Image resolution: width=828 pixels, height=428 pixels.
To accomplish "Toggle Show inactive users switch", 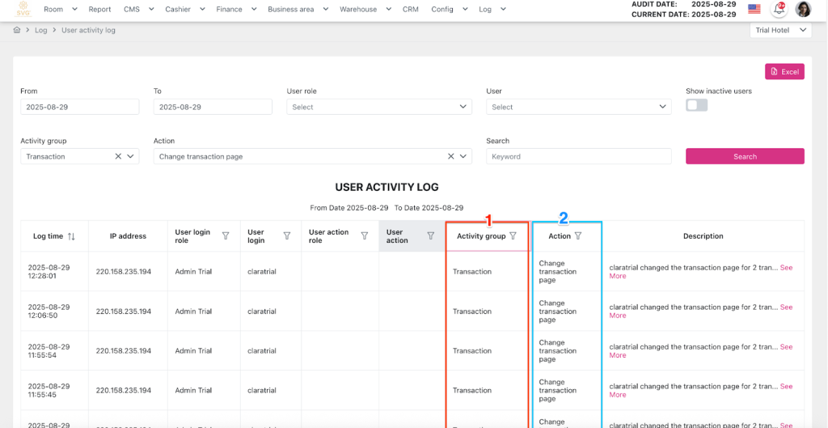I will [696, 105].
